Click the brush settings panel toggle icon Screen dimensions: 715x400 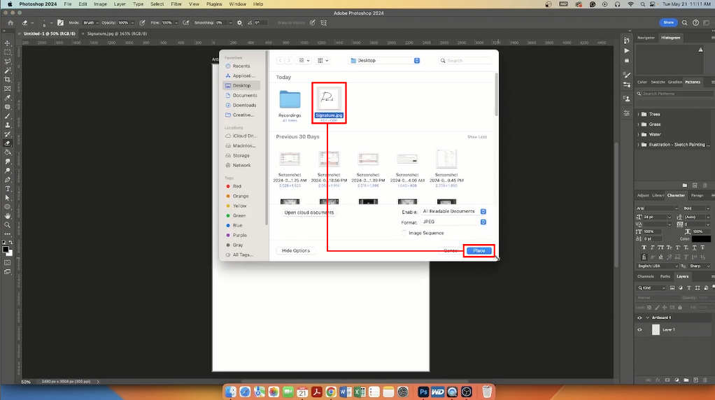click(60, 23)
